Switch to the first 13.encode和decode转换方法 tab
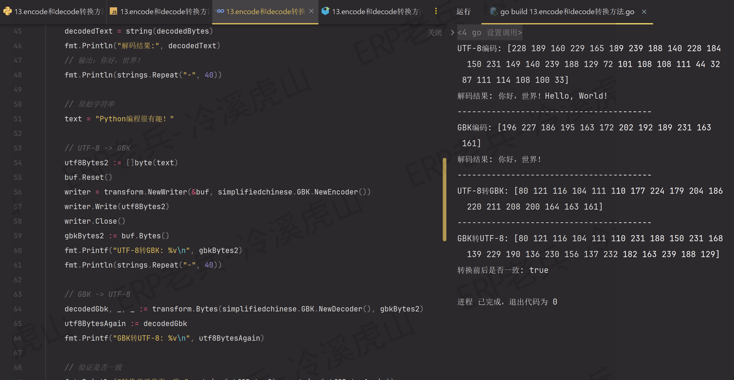Image resolution: width=734 pixels, height=380 pixels. pos(52,11)
